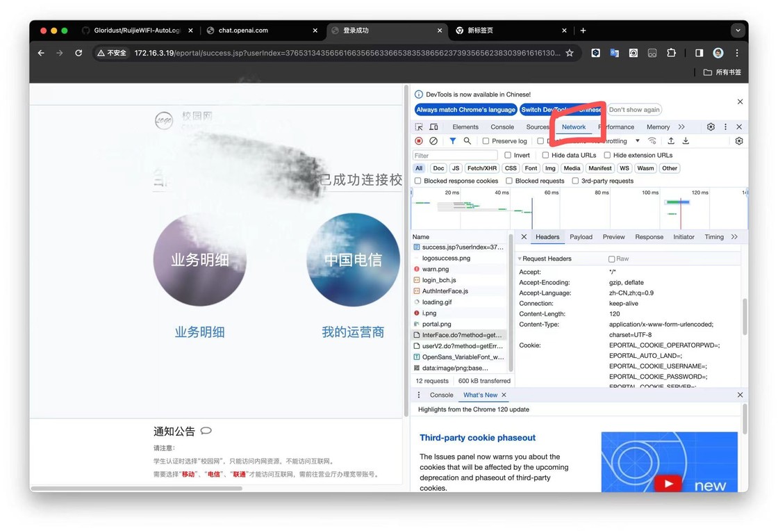Toggle the device toolbar icon
The width and height of the screenshot is (778, 531).
[x=433, y=127]
